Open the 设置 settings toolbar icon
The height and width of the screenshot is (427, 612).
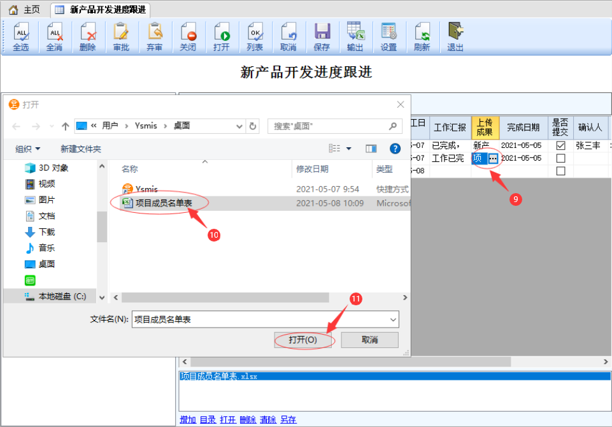[x=388, y=37]
